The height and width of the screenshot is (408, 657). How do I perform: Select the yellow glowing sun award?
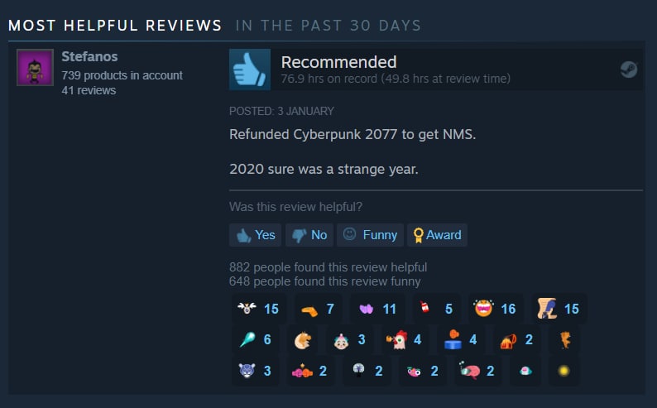564,371
